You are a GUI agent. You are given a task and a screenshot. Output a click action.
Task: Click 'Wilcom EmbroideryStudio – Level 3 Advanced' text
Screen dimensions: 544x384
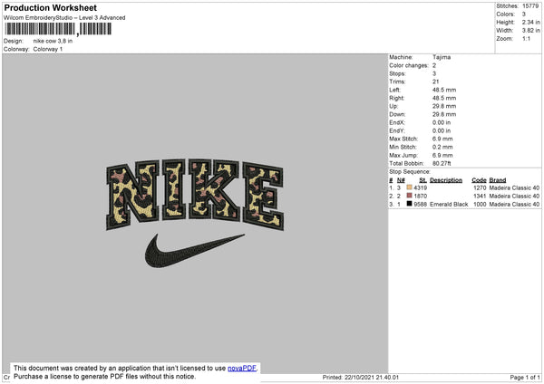tap(64, 18)
